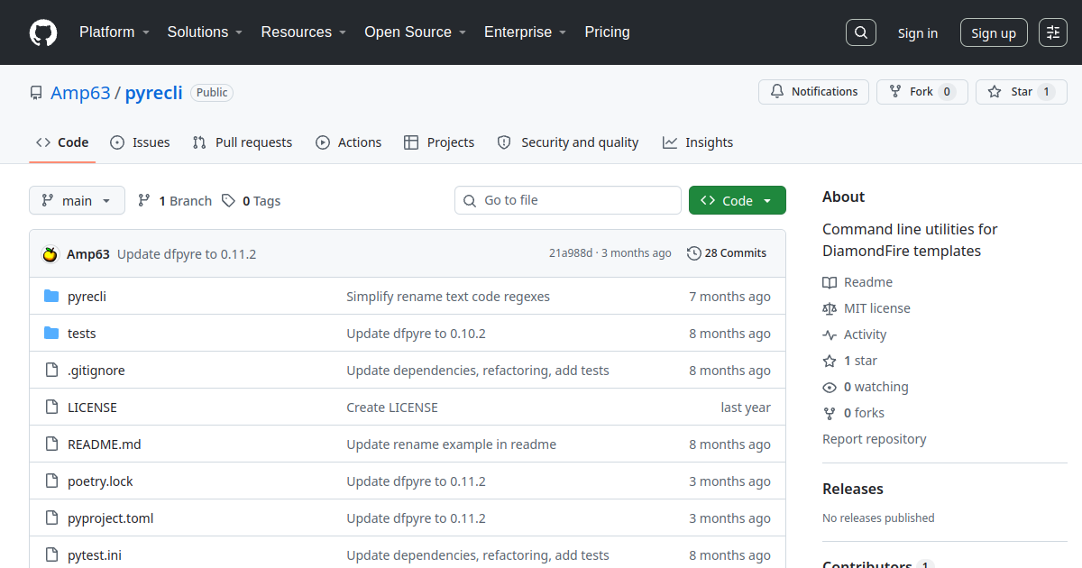View the 1 Branch link

pyautogui.click(x=175, y=201)
